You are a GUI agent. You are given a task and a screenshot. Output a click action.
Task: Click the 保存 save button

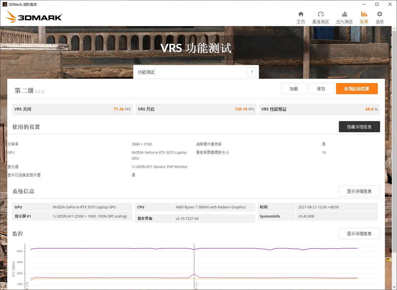click(321, 89)
